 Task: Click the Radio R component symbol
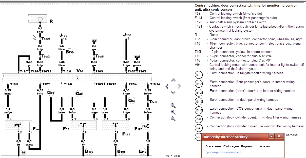point(37,19)
